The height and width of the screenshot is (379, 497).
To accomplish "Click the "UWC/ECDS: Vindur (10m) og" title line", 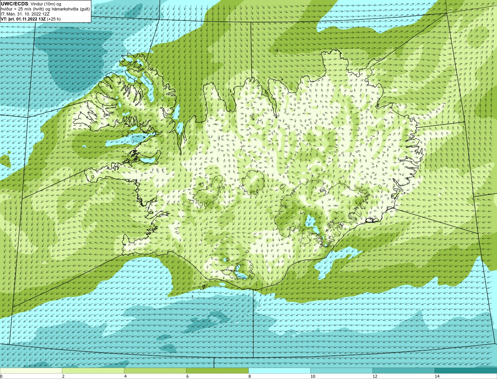I will coord(31,4).
